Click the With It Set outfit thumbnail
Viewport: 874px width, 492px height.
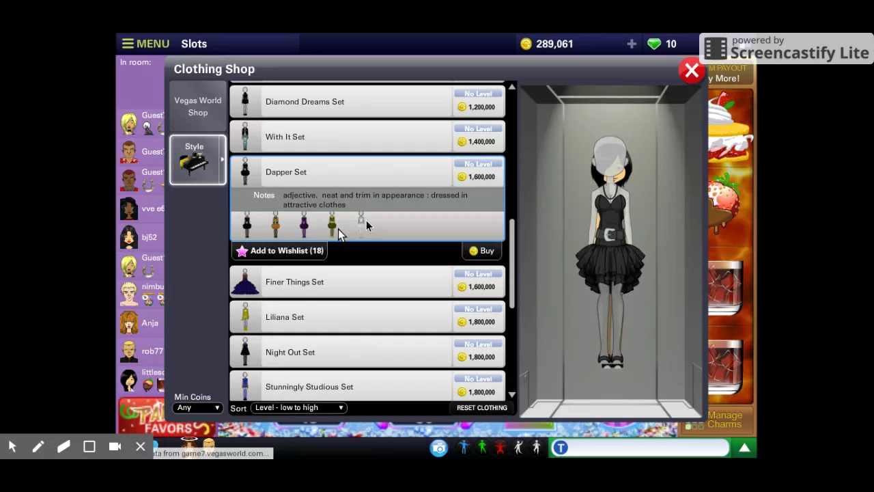(x=245, y=137)
